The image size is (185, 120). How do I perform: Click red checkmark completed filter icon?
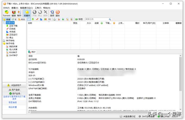click(37, 19)
